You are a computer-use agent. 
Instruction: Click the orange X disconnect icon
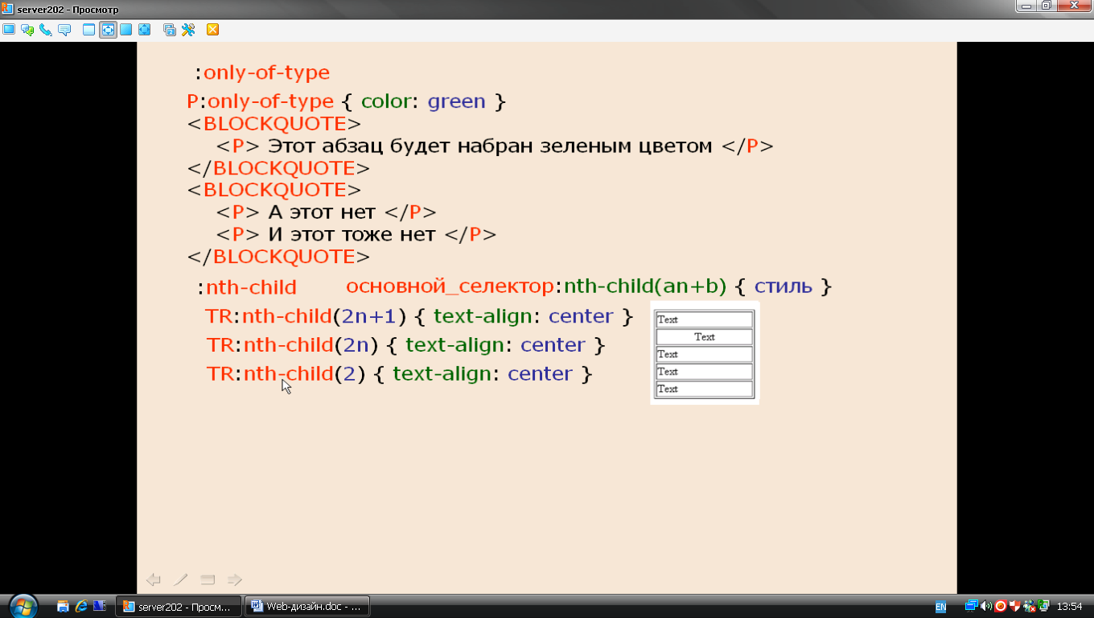pos(213,30)
